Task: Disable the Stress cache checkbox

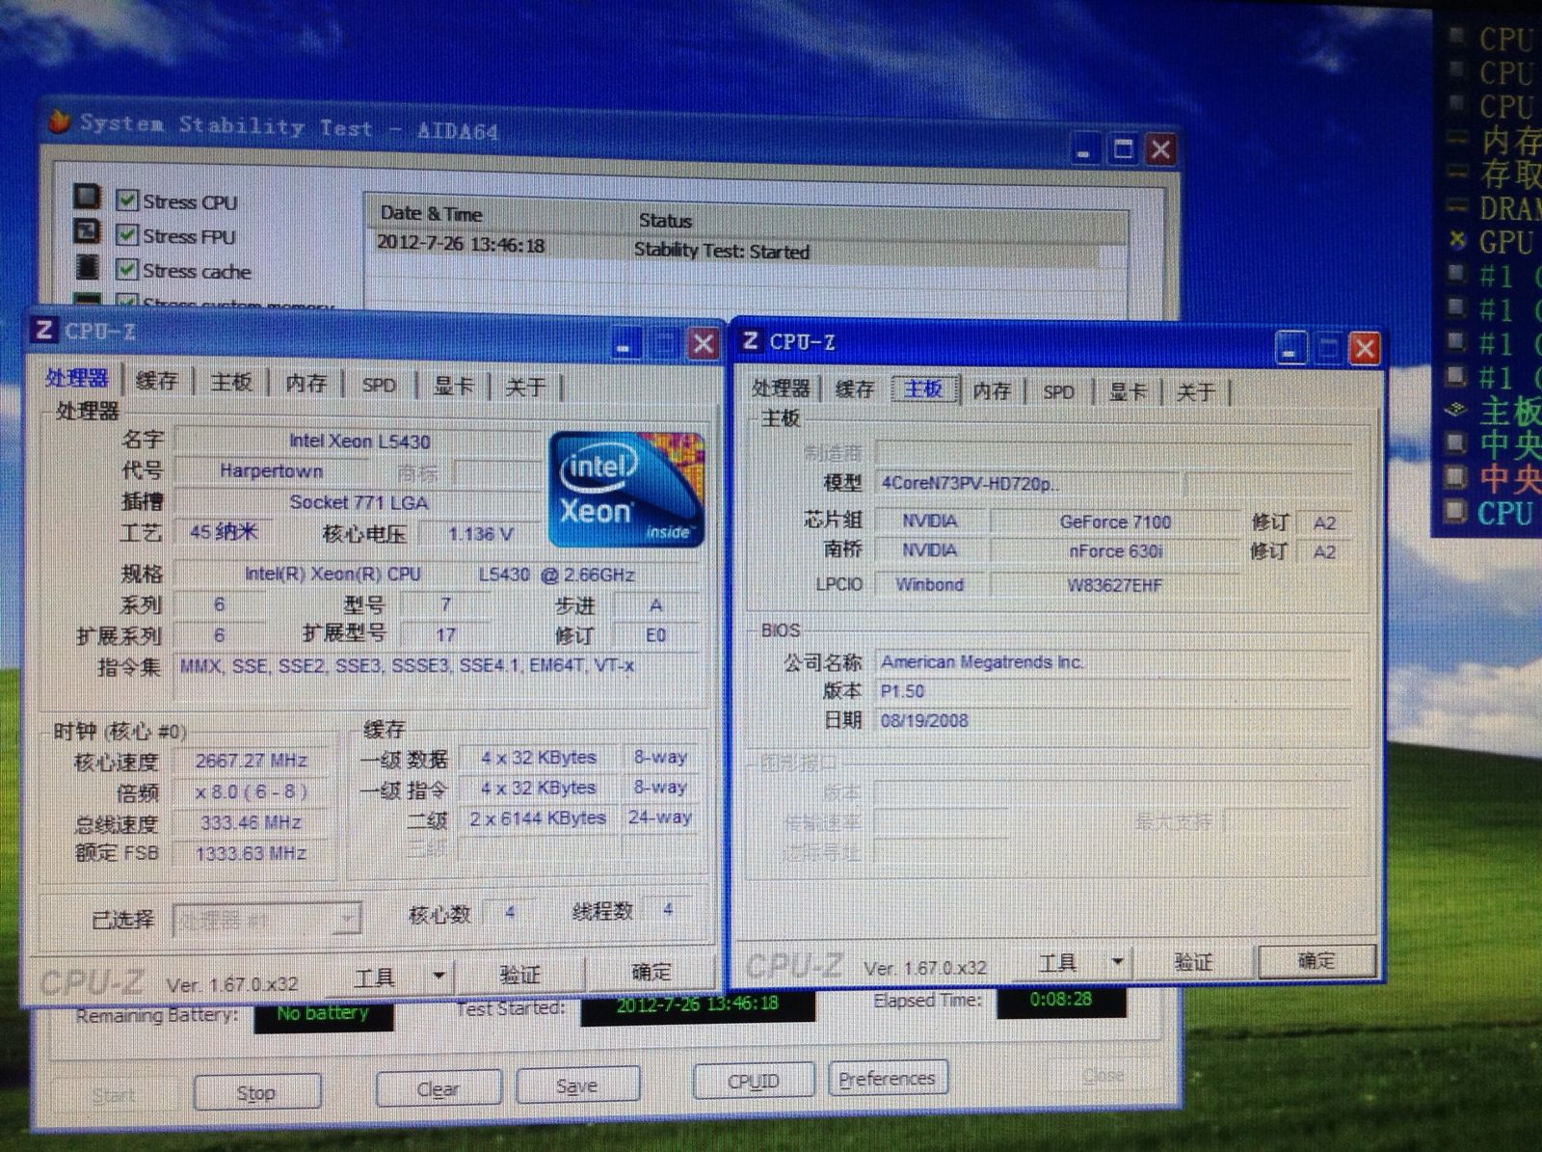Action: [x=126, y=269]
